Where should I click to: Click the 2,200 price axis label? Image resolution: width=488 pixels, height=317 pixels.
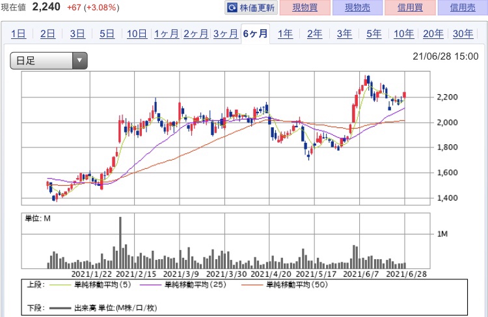tap(447, 97)
